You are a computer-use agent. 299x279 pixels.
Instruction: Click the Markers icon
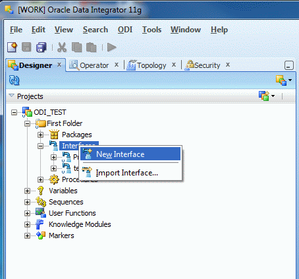coord(41,235)
